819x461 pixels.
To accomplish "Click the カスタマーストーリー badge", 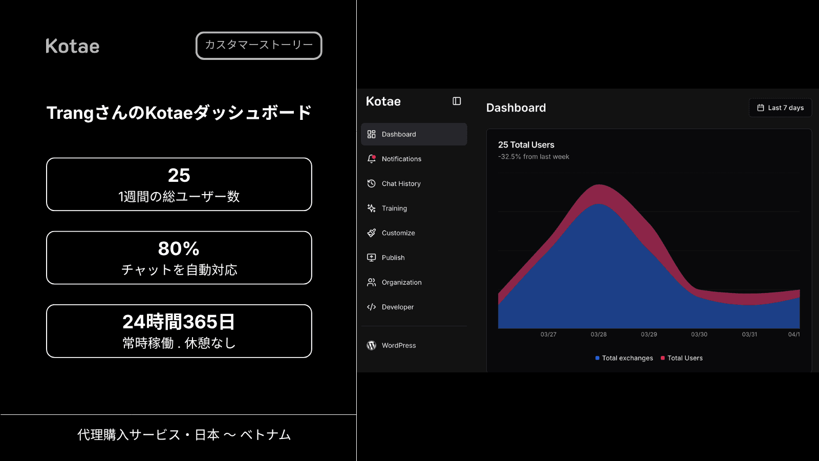I will 259,46.
